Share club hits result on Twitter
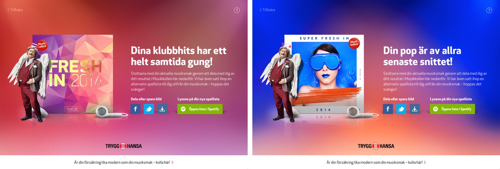This screenshot has height=169, width=500. [149, 109]
